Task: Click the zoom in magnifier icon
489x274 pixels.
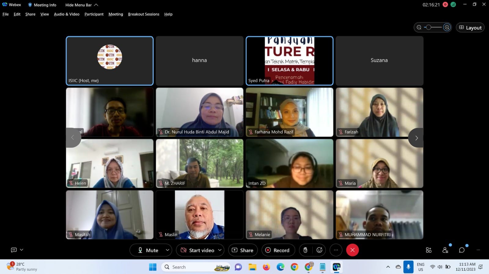Action: tap(447, 27)
